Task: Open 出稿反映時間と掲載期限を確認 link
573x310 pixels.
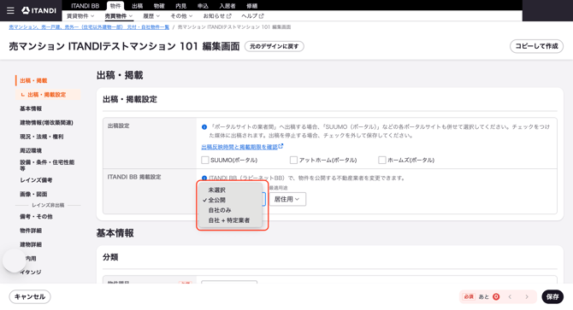Action: pos(242,147)
